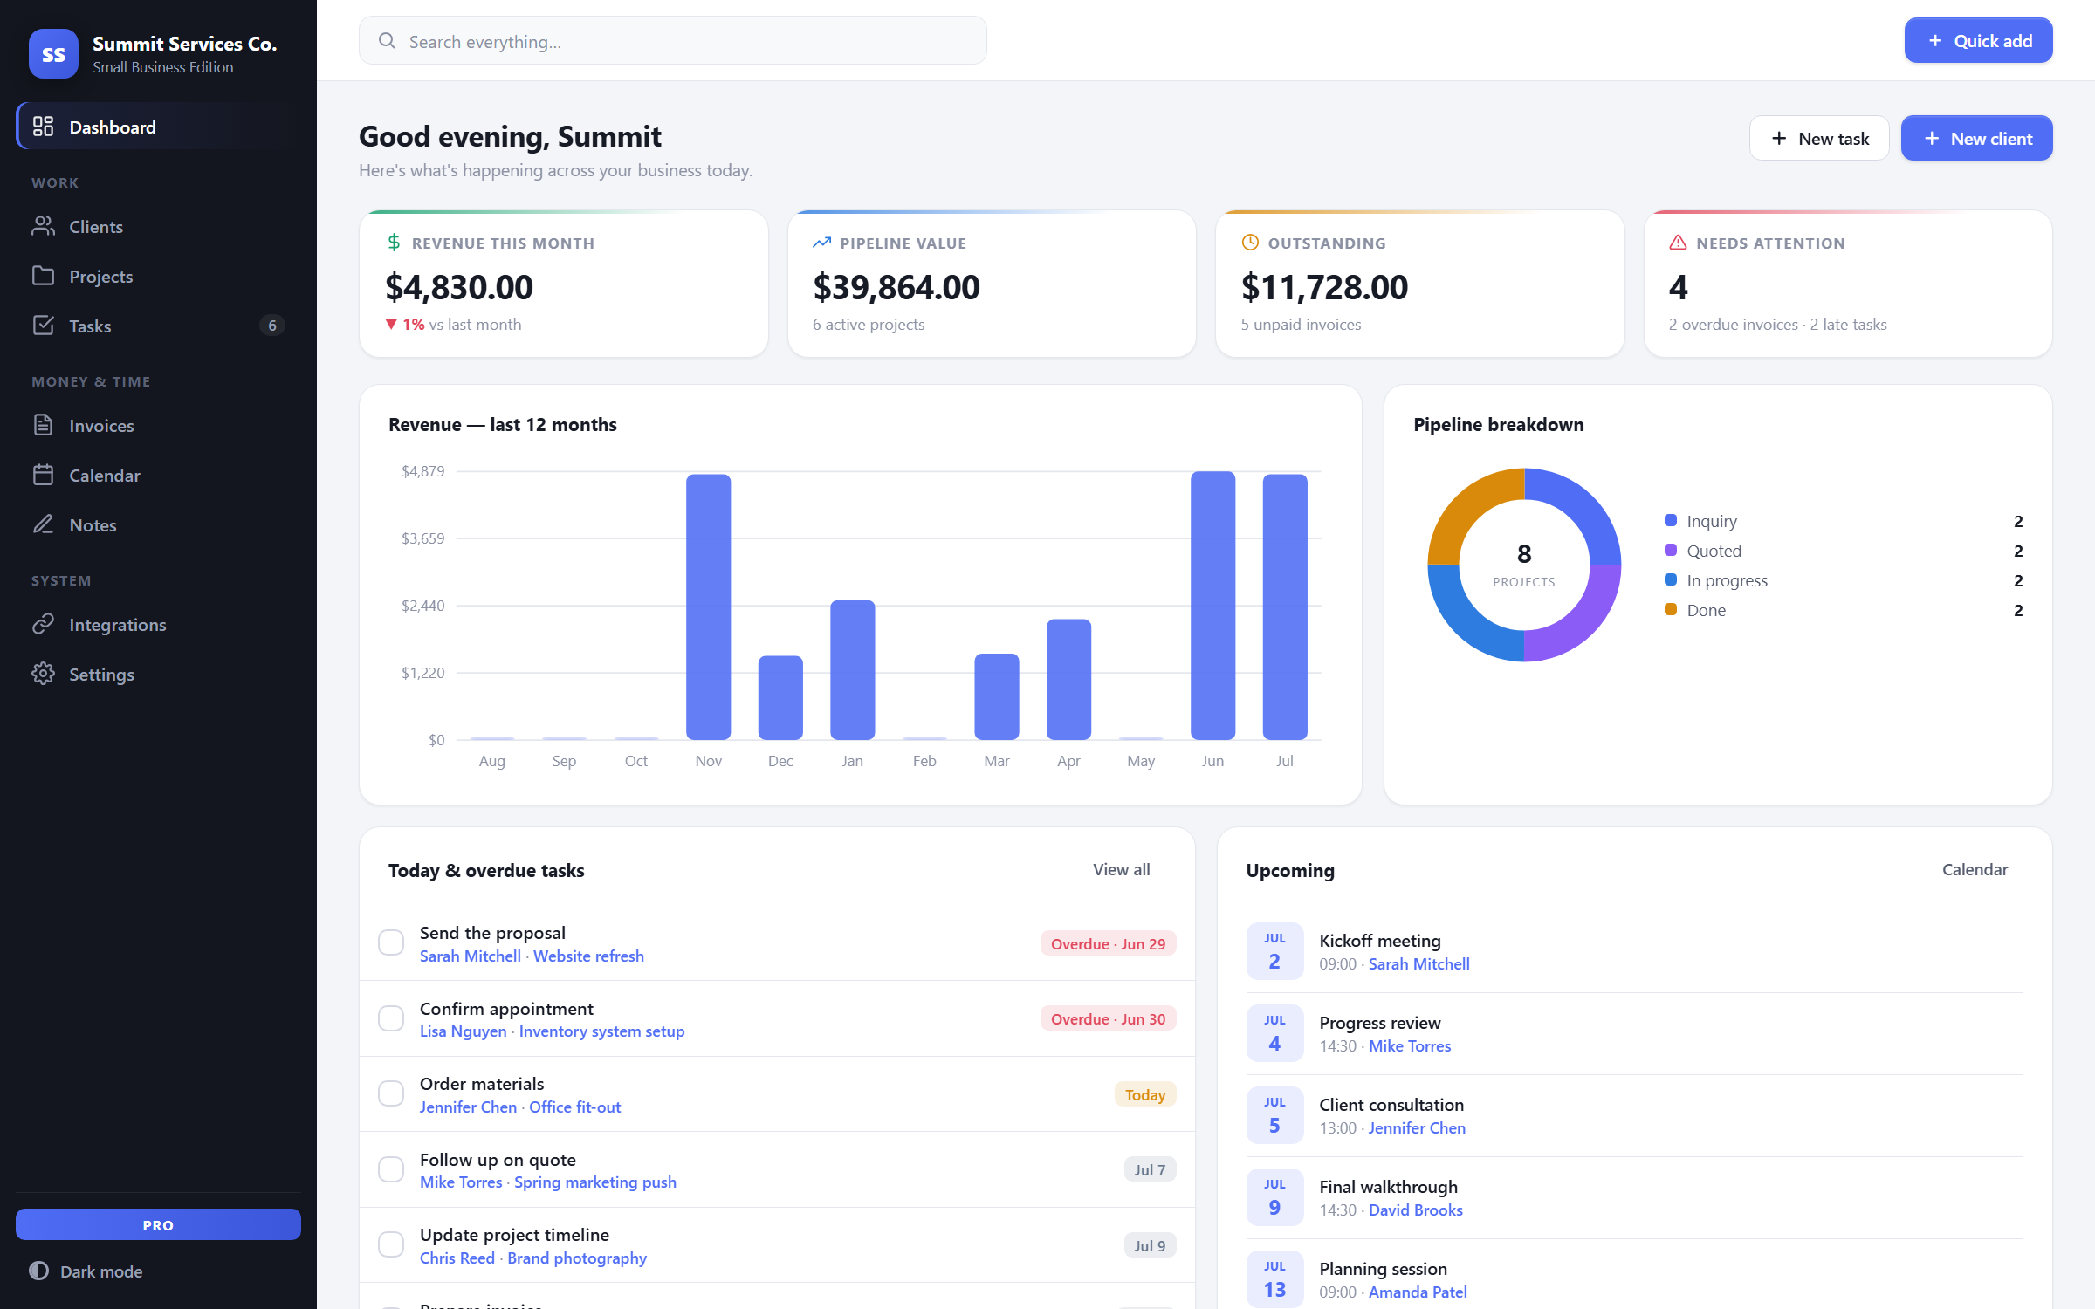Screen dimensions: 2095x1309
Task: Click the JUL 5 date tile
Action: [x=1274, y=1114]
